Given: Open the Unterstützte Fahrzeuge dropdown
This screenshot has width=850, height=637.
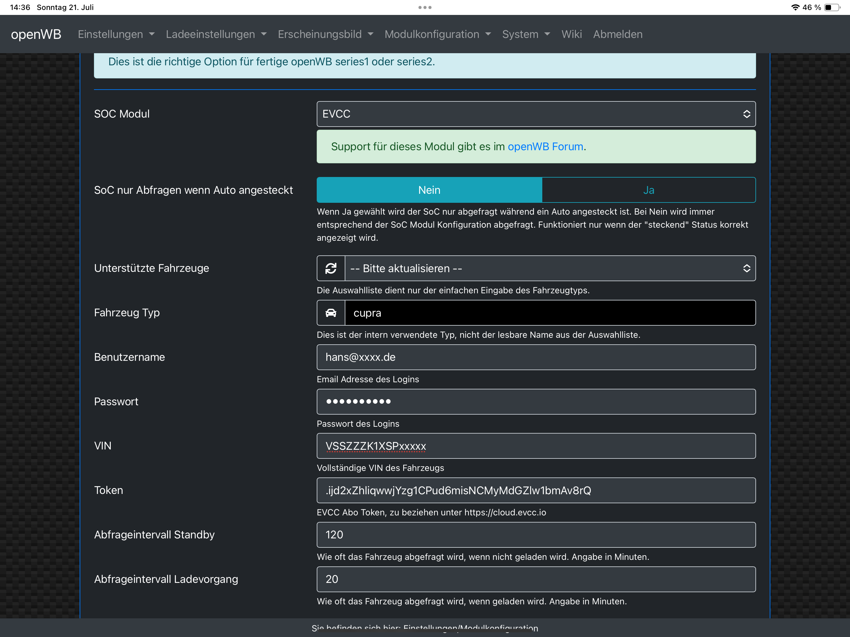Looking at the screenshot, I should point(549,268).
